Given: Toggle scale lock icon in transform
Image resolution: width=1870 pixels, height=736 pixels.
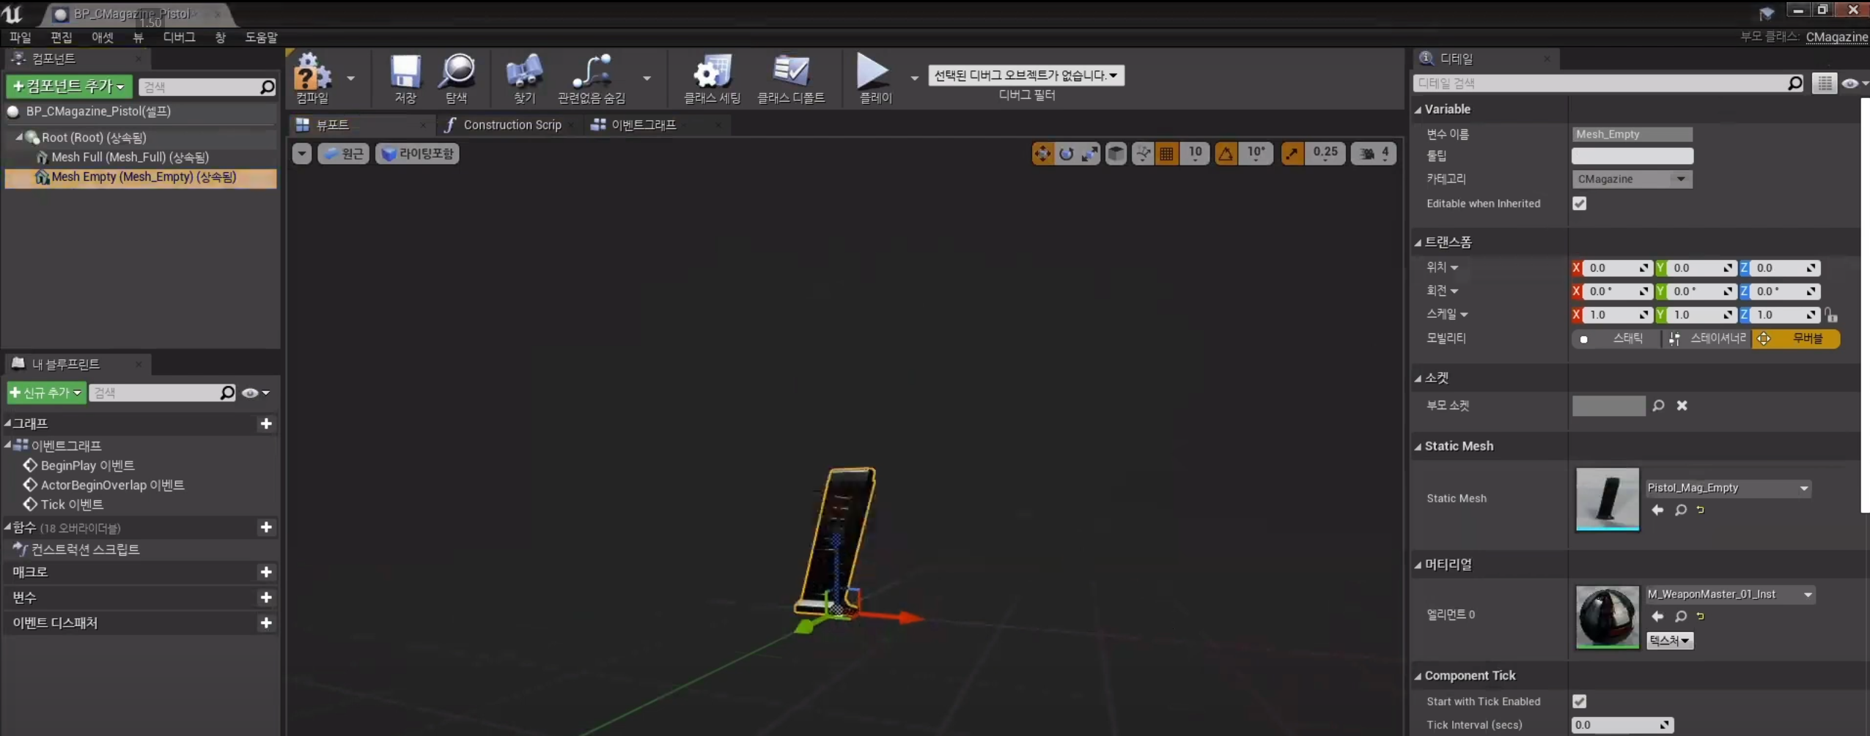Looking at the screenshot, I should tap(1831, 315).
